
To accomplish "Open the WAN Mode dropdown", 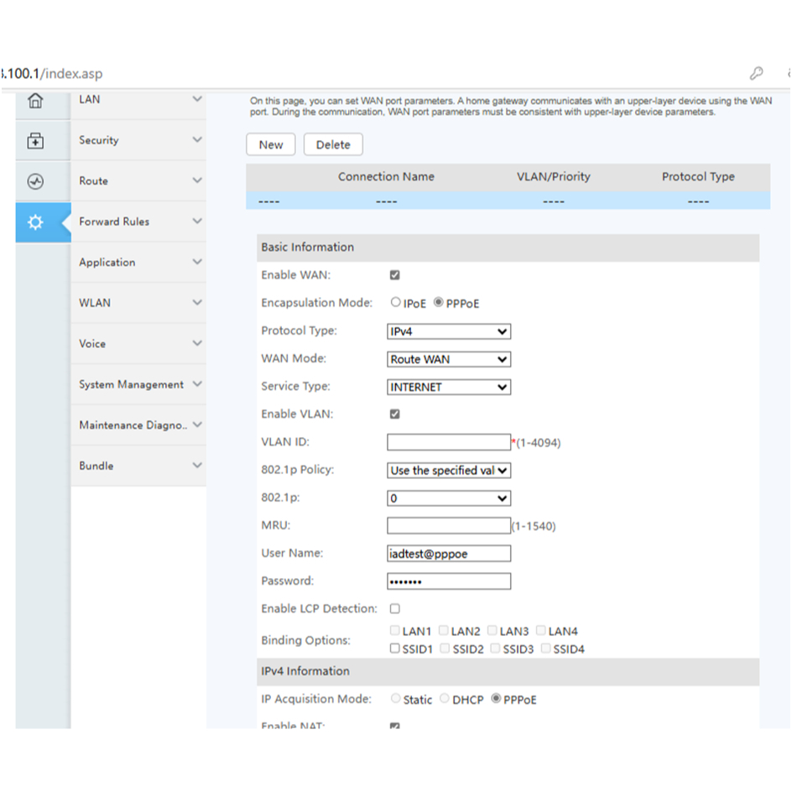I will click(449, 359).
